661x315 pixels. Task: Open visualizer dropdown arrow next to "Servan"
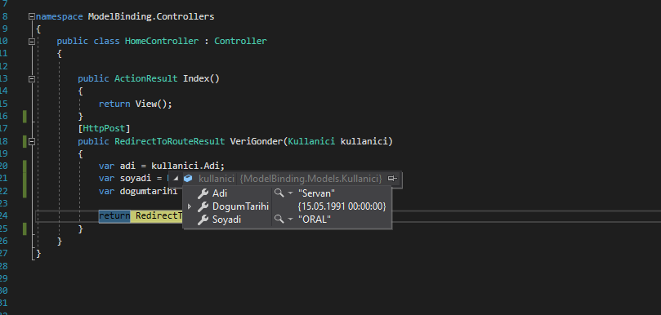pyautogui.click(x=290, y=193)
